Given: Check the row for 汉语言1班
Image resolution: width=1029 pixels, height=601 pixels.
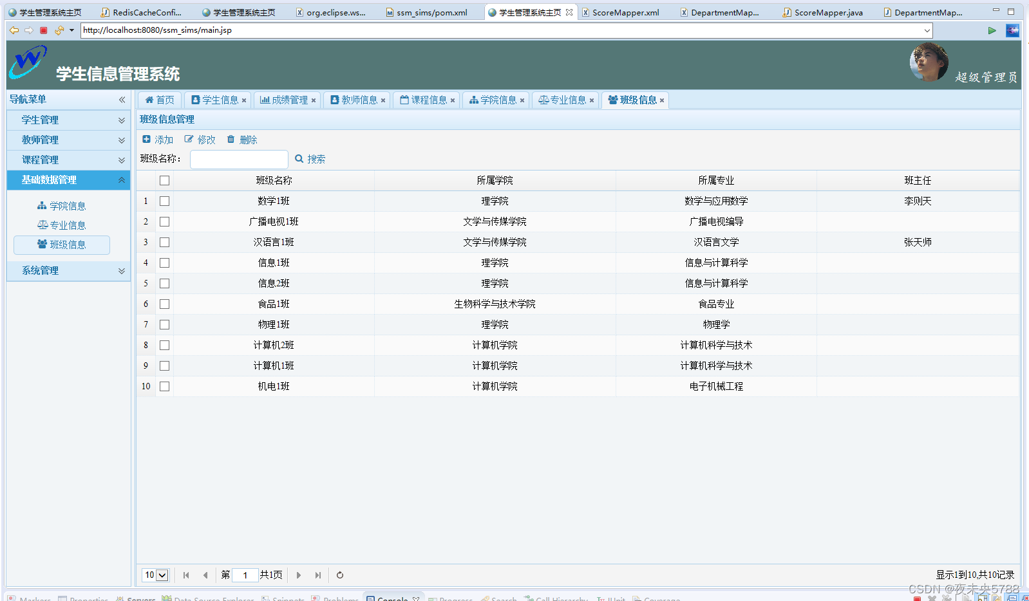Looking at the screenshot, I should [x=164, y=243].
